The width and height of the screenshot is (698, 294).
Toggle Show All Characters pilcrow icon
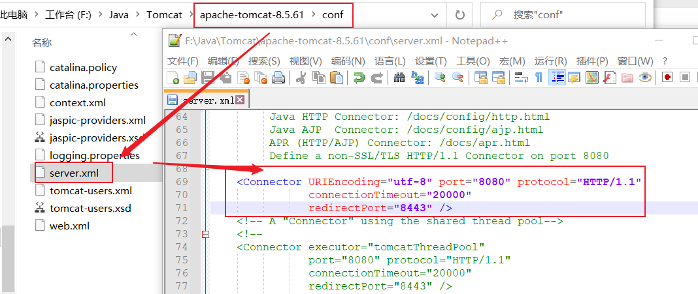(x=539, y=78)
